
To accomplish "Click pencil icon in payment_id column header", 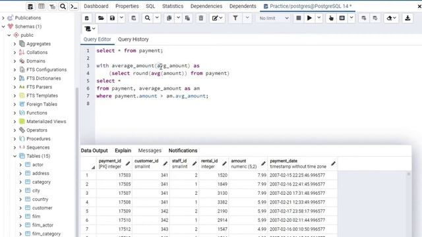I will click(x=128, y=163).
